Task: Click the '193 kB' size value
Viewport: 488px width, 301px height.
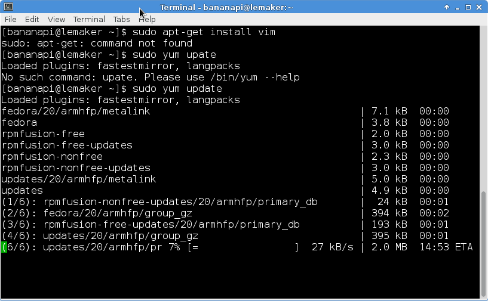Action: click(x=389, y=225)
